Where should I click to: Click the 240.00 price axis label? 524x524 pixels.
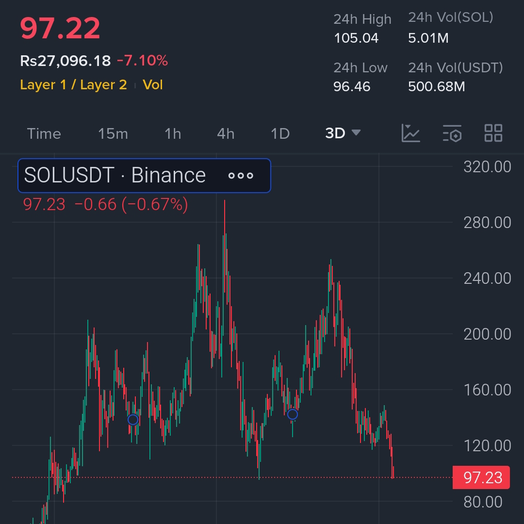(x=487, y=278)
